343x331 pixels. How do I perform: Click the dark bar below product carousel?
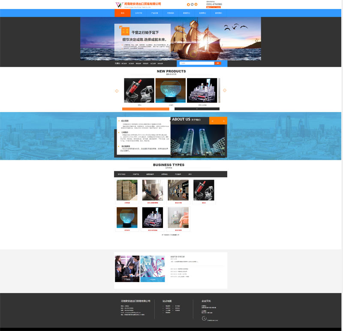197,109
